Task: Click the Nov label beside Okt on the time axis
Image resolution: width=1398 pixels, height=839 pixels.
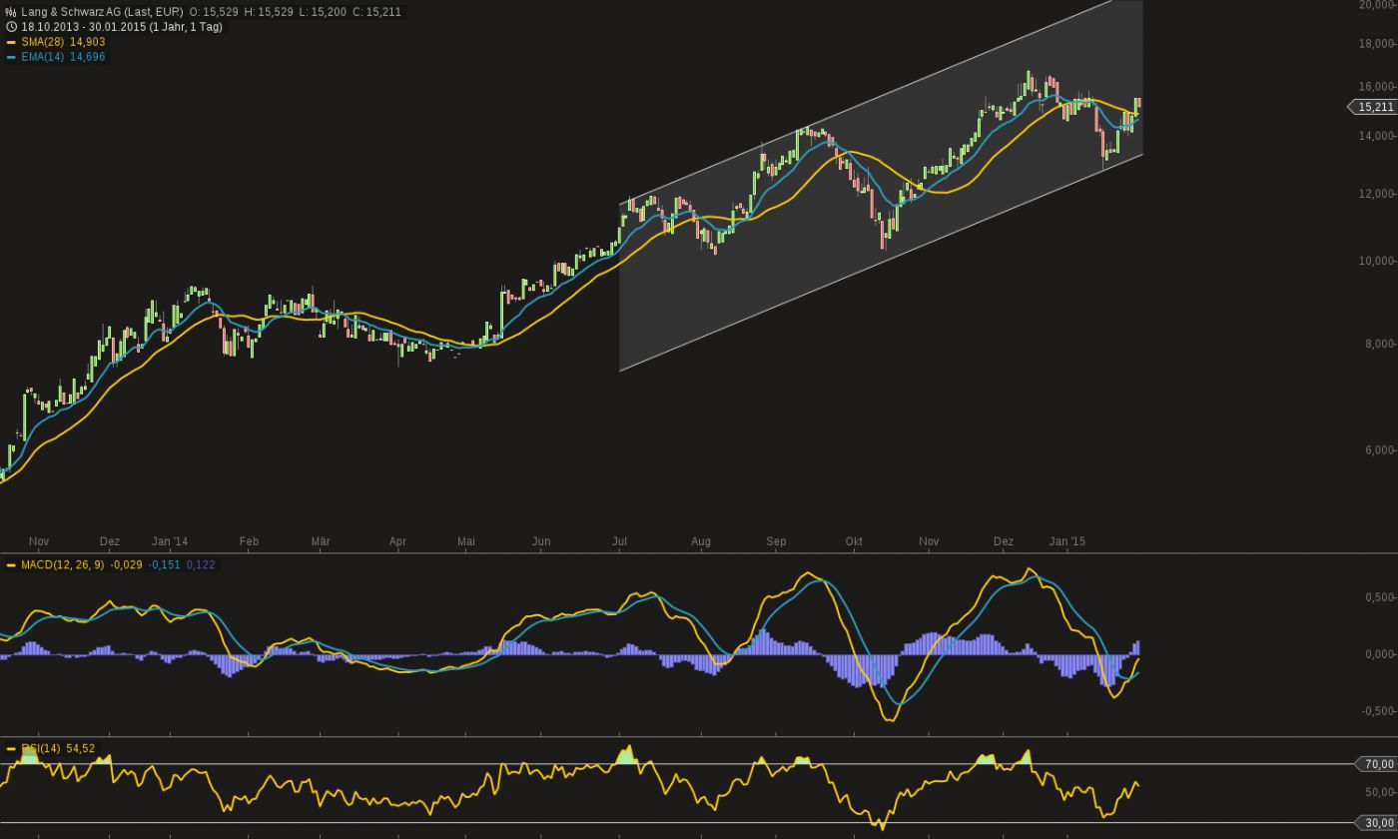Action: (x=929, y=541)
